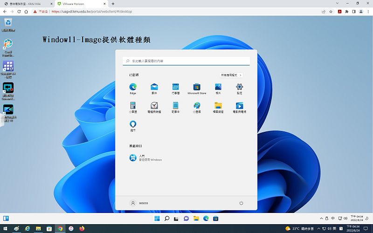
Task: Open the fourth desktop shortcut with black icon
Action: [x=8, y=113]
